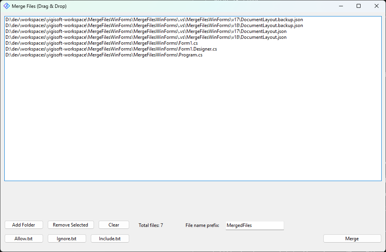Click the File name prefix text field
Screen dimensions: 386x252
254,225
